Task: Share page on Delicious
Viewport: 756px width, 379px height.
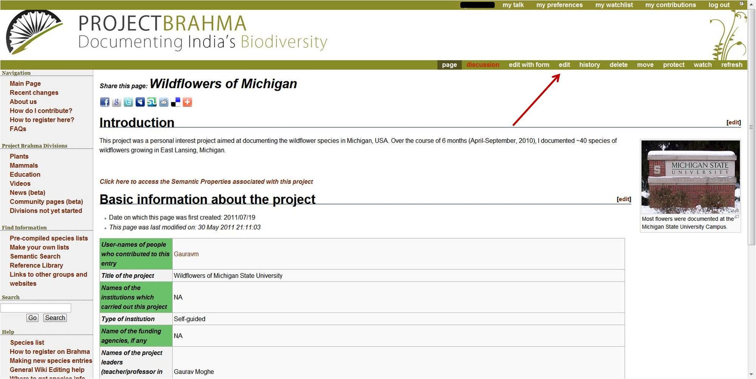Action: click(175, 102)
